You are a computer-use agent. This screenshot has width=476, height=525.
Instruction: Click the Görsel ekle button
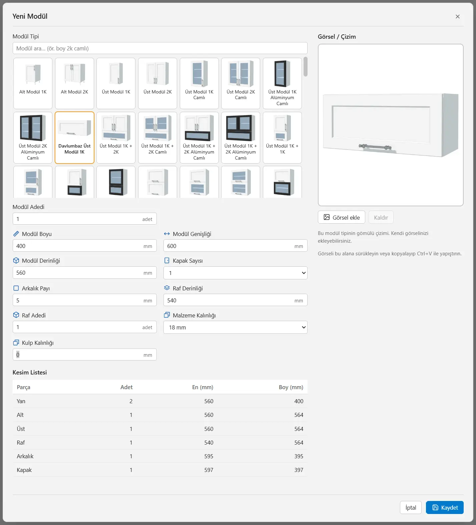(x=342, y=217)
